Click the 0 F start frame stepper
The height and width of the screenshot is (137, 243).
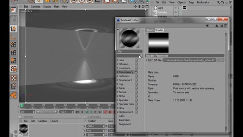(34, 112)
